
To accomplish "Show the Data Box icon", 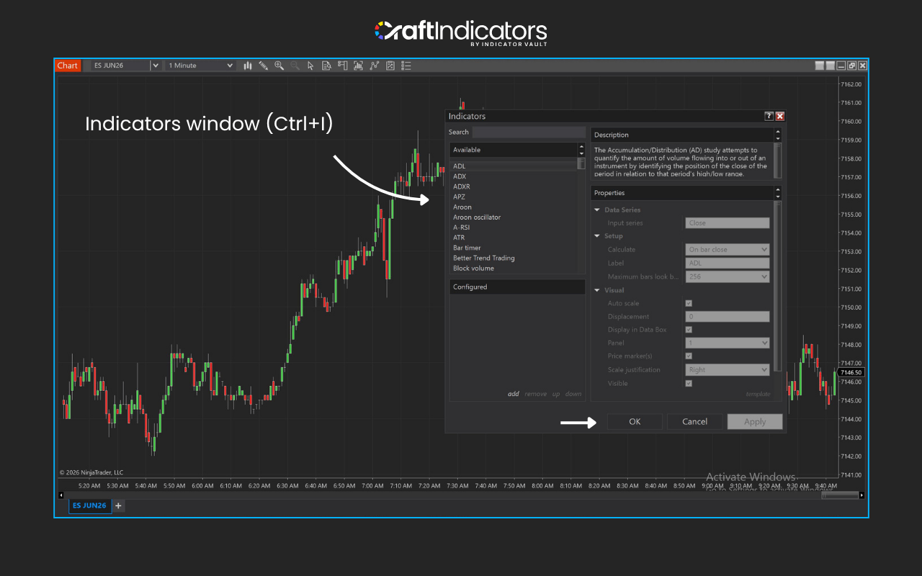I will pos(326,66).
